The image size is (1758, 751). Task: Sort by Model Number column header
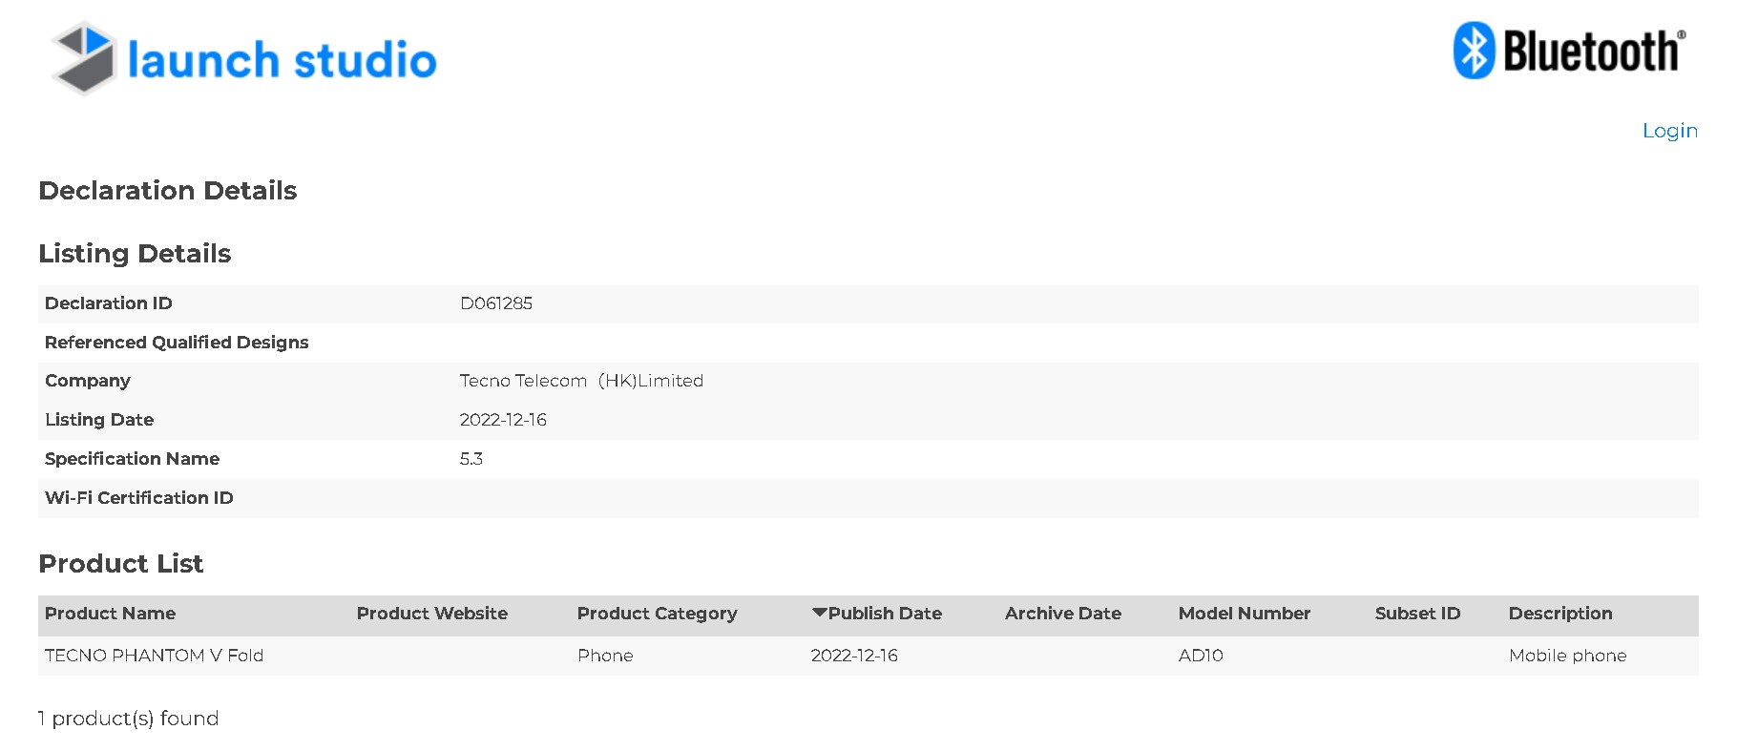[1244, 614]
